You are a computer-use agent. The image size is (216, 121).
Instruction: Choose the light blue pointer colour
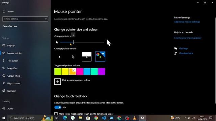tap(87, 72)
